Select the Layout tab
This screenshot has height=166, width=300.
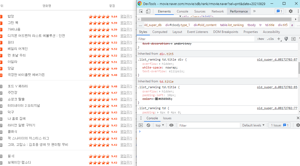tap(177, 32)
